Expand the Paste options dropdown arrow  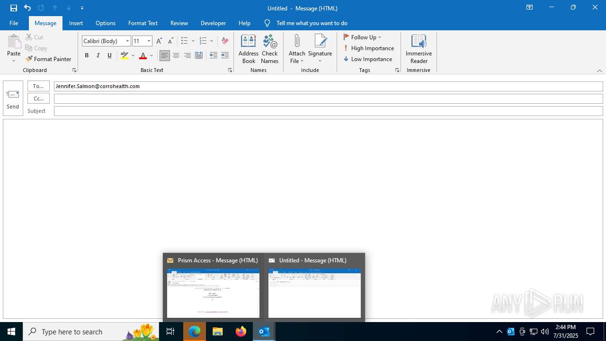coord(14,61)
